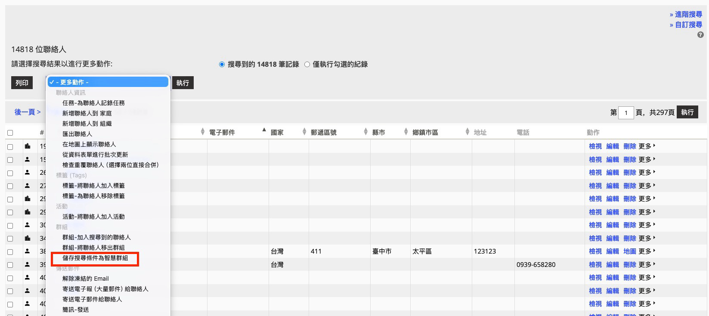Expand 更多 in the 臺中市 contact row
709x316 pixels.
[647, 251]
